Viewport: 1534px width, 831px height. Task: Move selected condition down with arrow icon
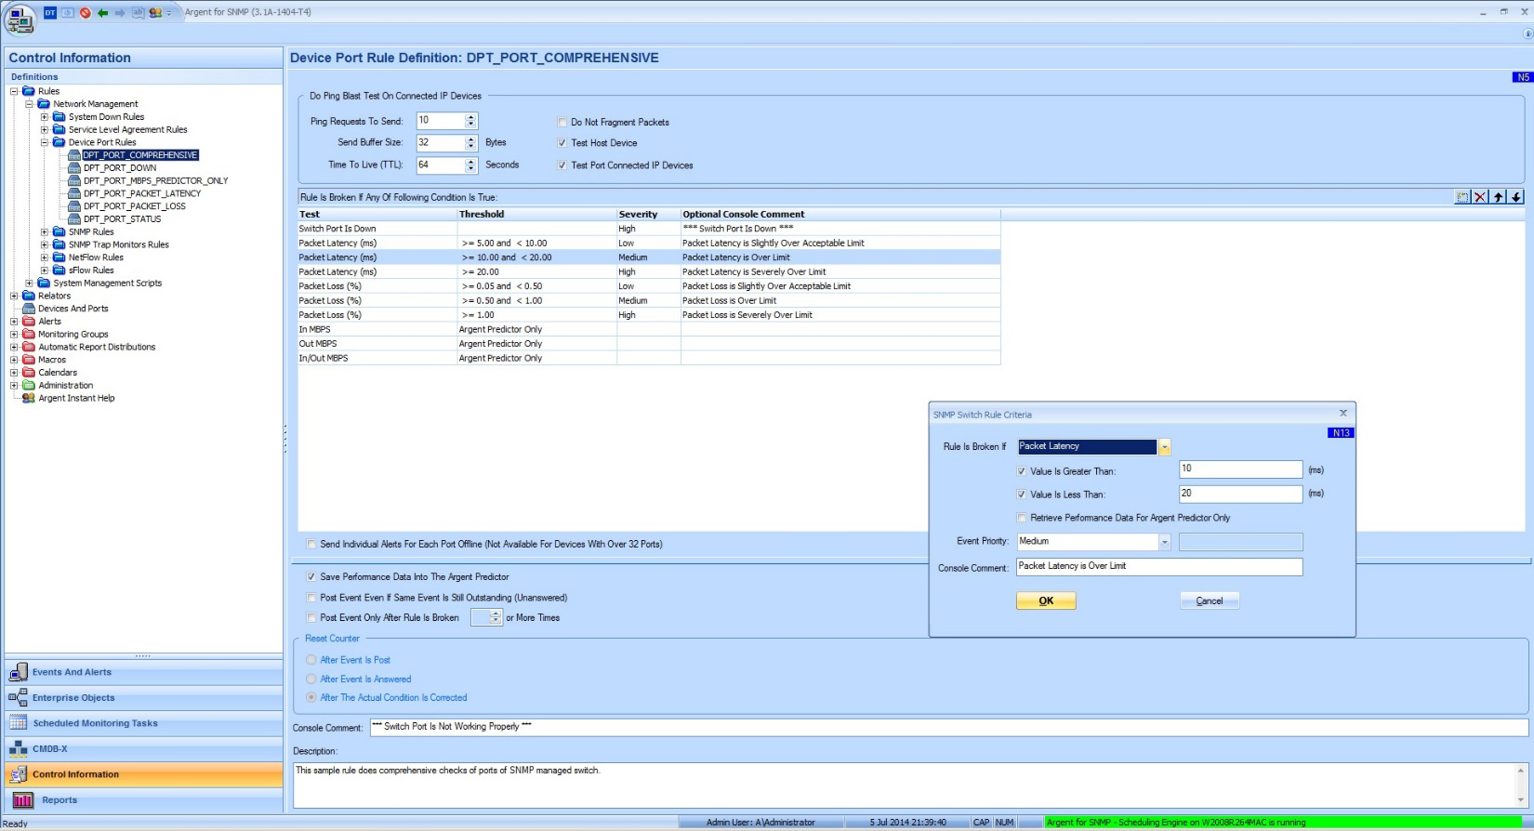[1515, 197]
